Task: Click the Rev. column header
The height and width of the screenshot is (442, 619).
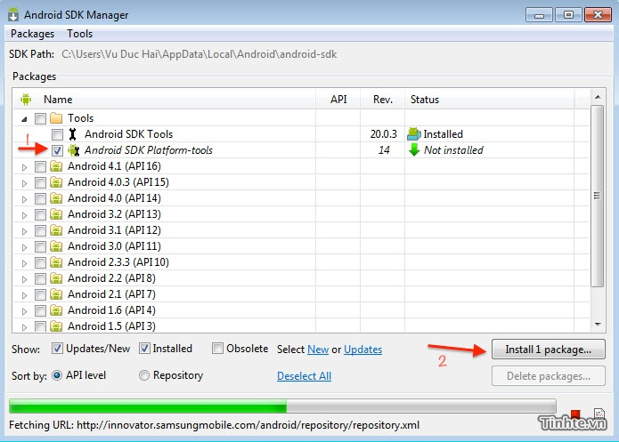Action: [382, 100]
